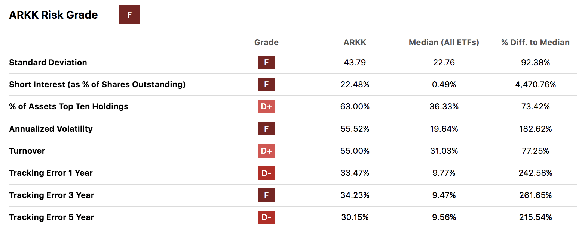This screenshot has height=235, width=585.
Task: Click the 63.00% top ten holdings value
Action: (355, 107)
